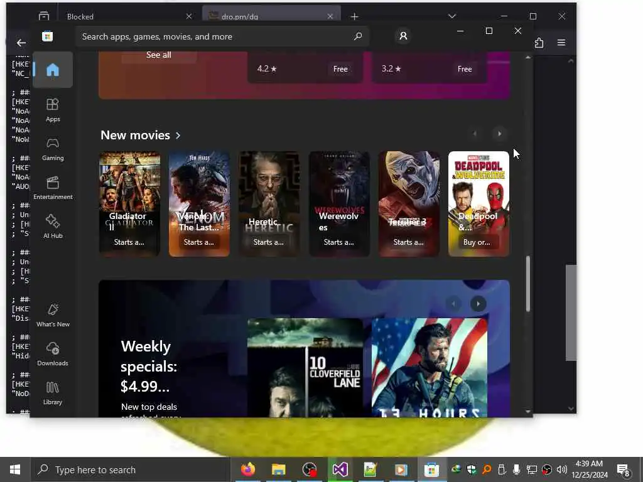Open the Apps section in the sidebar

pyautogui.click(x=53, y=110)
